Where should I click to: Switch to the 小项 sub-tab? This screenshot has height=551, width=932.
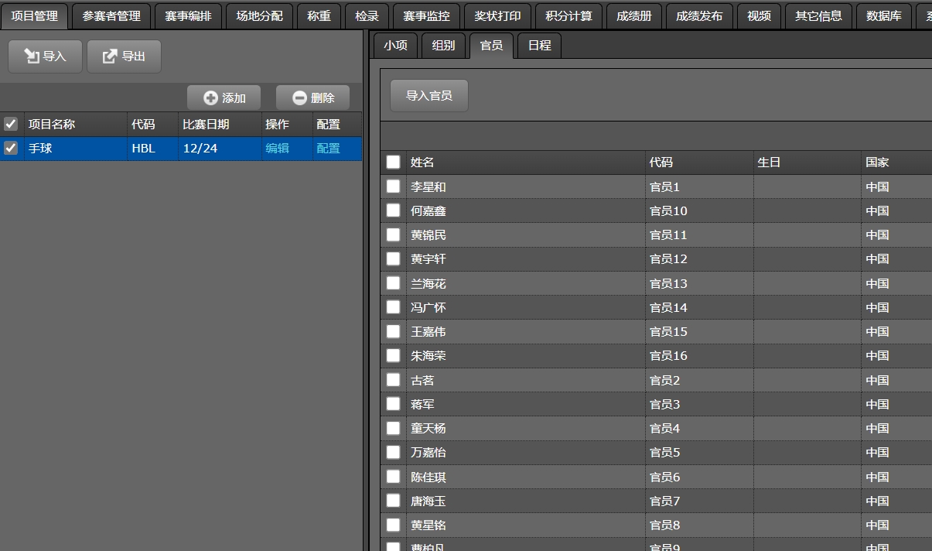(x=395, y=46)
